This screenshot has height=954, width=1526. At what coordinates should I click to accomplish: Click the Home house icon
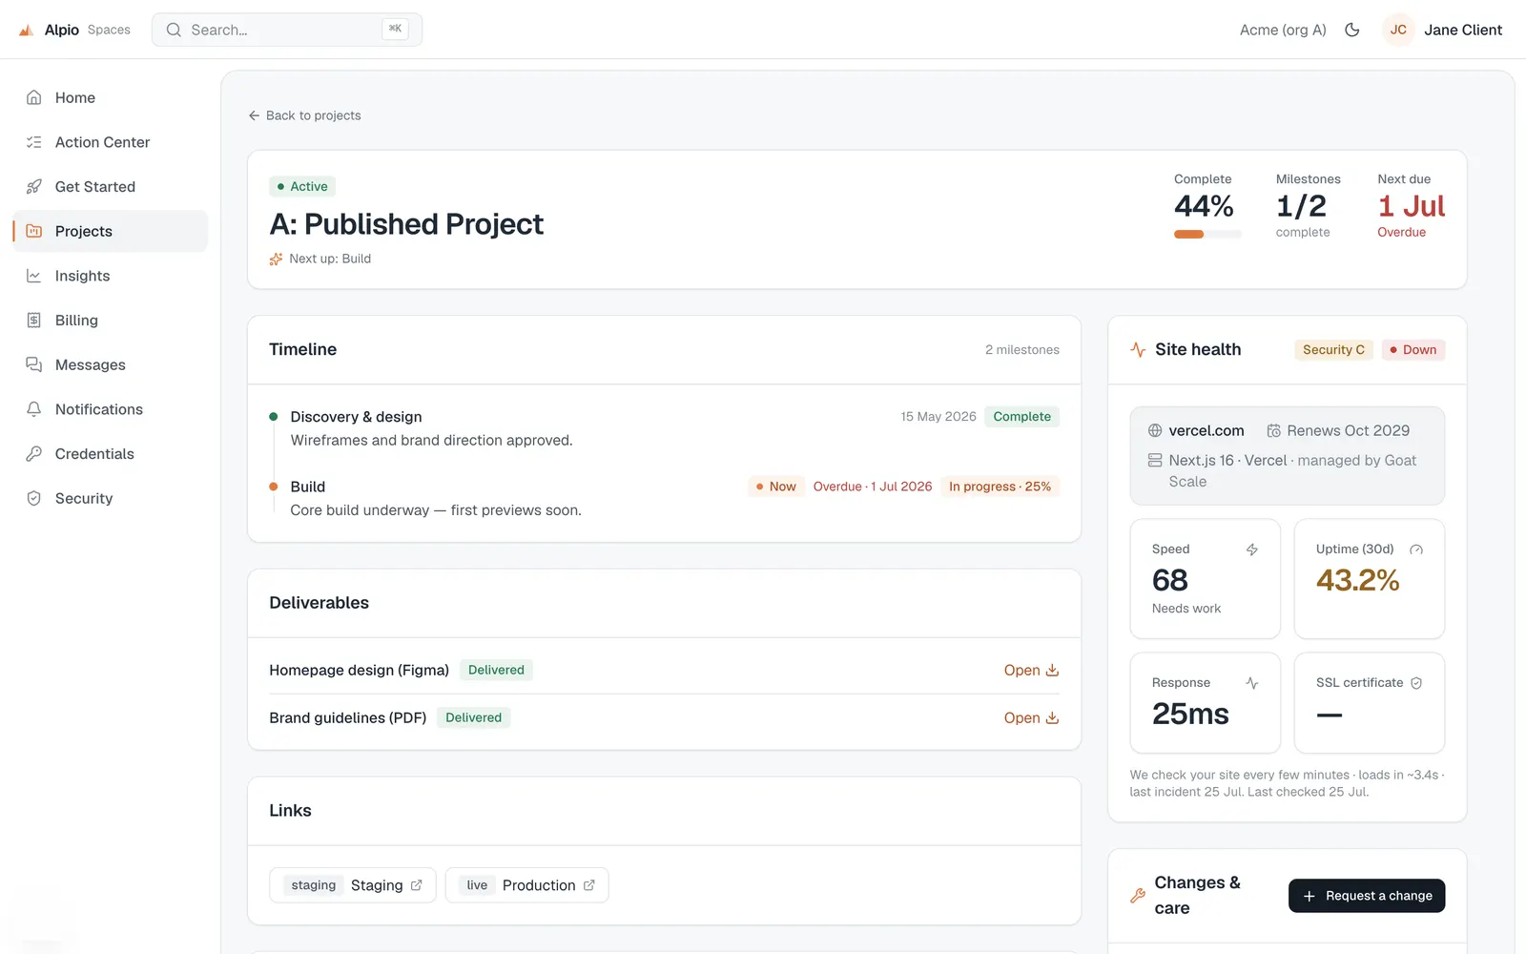pyautogui.click(x=34, y=97)
